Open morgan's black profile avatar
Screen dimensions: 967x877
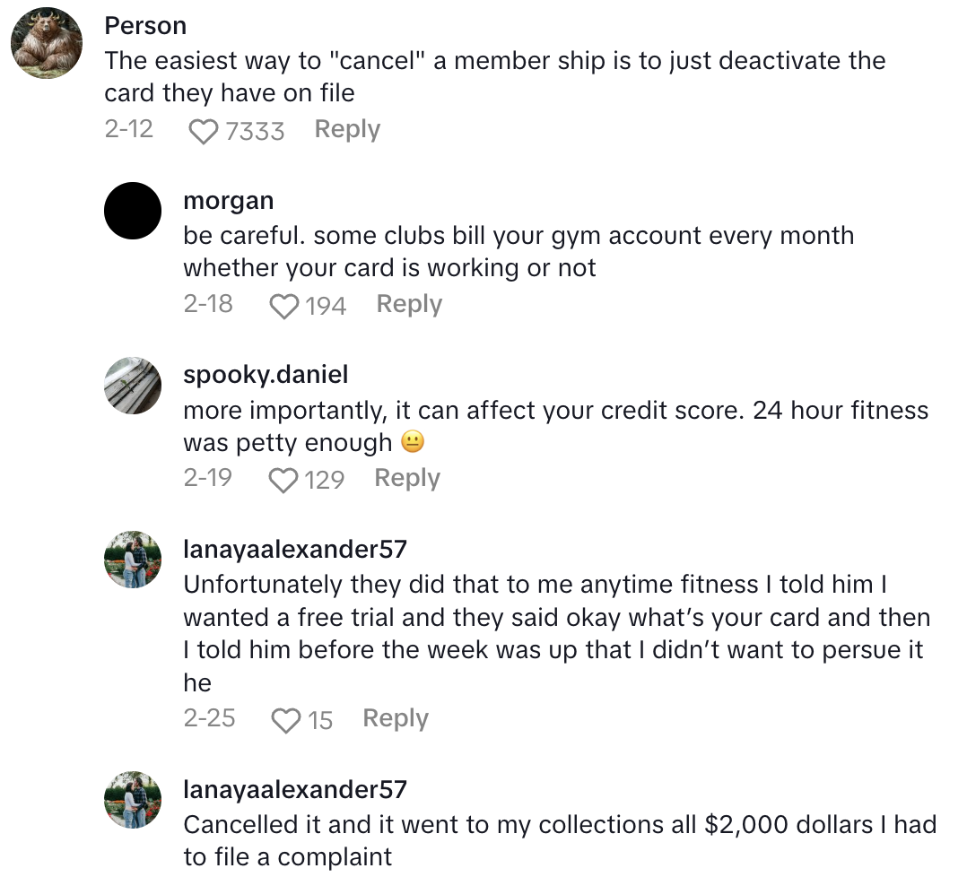click(x=134, y=211)
